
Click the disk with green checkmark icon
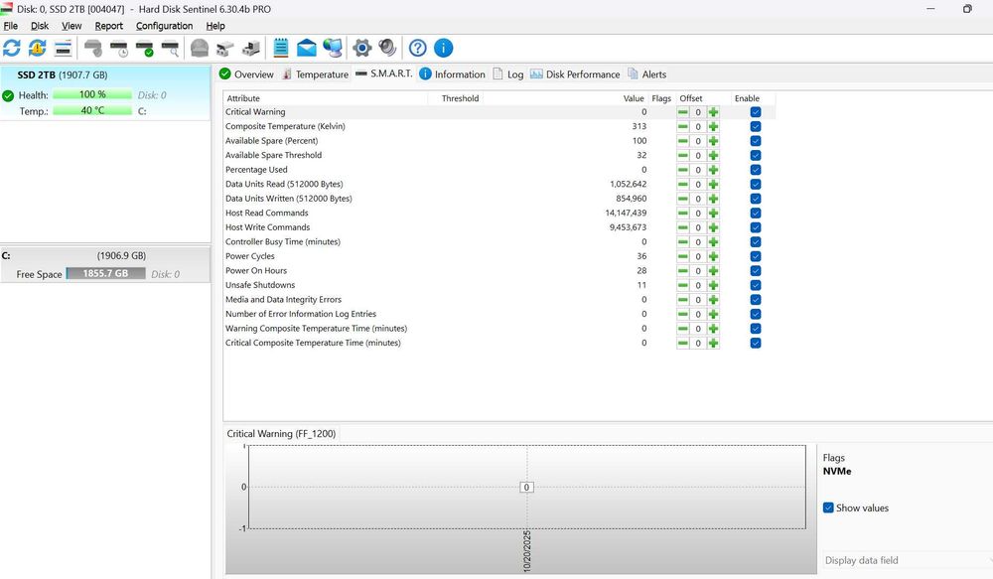pos(144,48)
